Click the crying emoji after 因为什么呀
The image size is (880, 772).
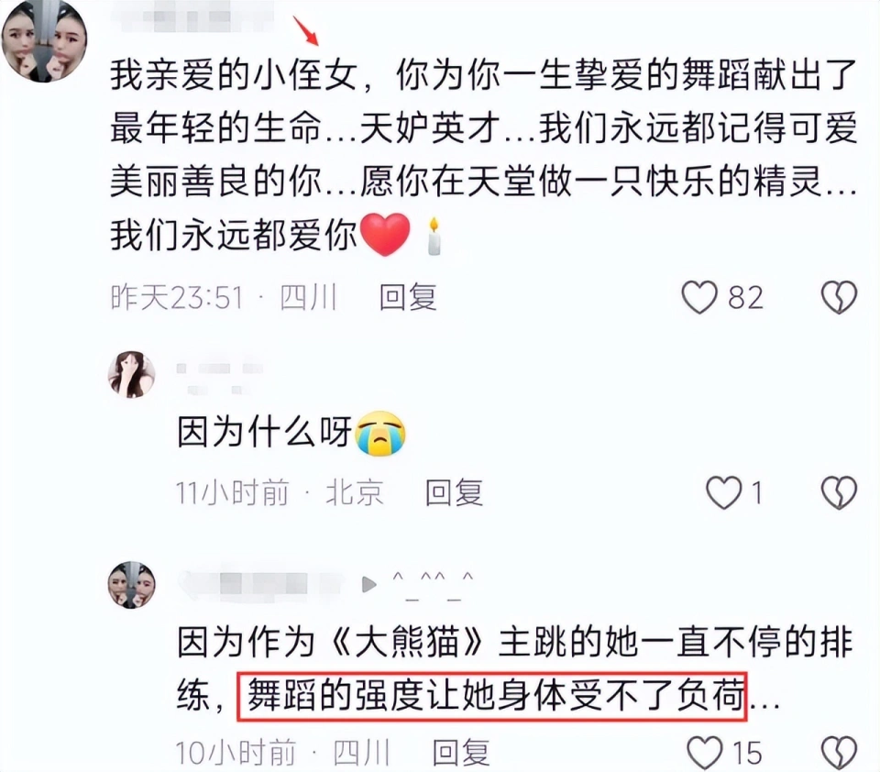380,433
